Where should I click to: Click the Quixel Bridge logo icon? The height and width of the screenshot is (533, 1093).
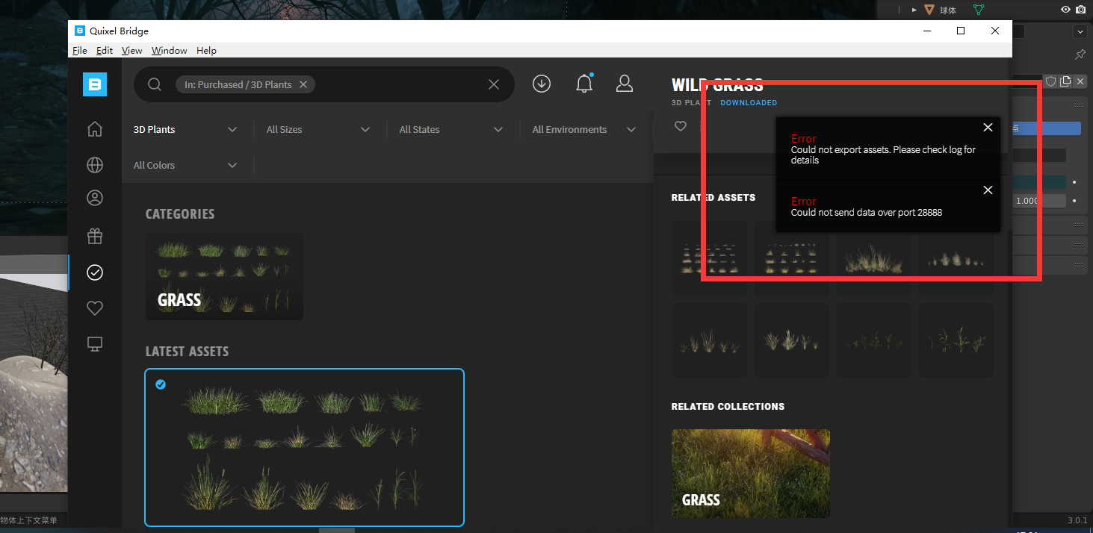tap(95, 84)
